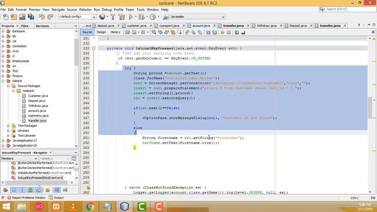Open the Refactor menu
Viewport: 377px width, 212px height.
[x=85, y=9]
